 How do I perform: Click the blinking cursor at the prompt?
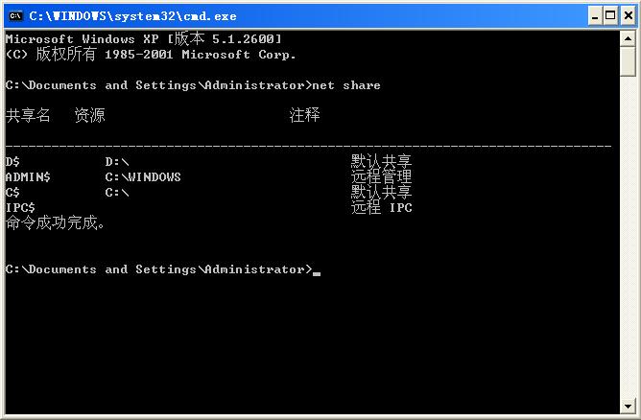(317, 274)
